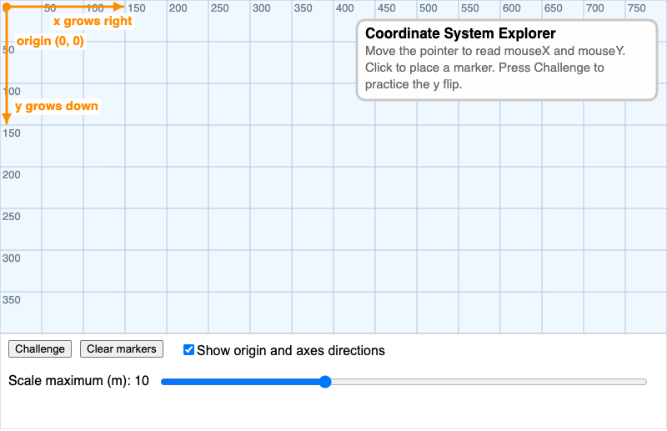Image resolution: width=667 pixels, height=431 pixels.
Task: Uncheck Show origin and axes directions checkbox
Action: [x=189, y=350]
